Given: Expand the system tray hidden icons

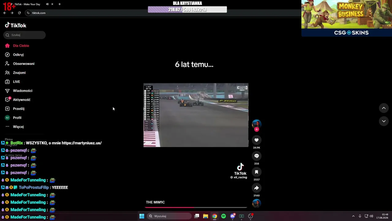Looking at the screenshot, I should (353, 216).
